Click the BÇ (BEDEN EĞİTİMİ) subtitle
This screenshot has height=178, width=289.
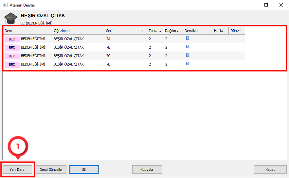pyautogui.click(x=36, y=23)
